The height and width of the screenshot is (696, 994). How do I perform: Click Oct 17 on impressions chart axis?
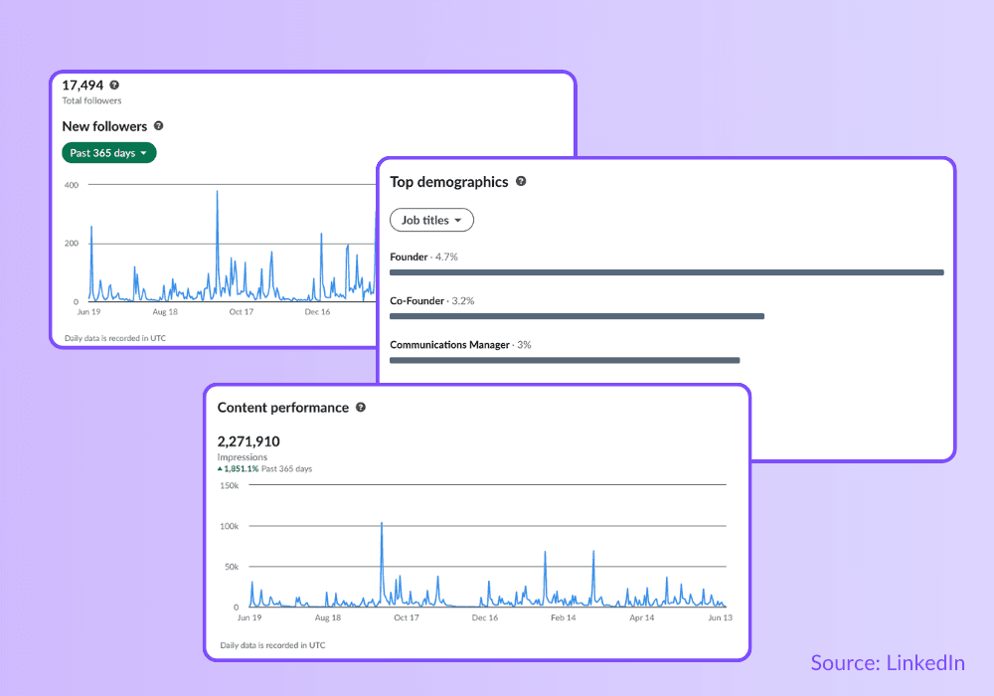(407, 617)
